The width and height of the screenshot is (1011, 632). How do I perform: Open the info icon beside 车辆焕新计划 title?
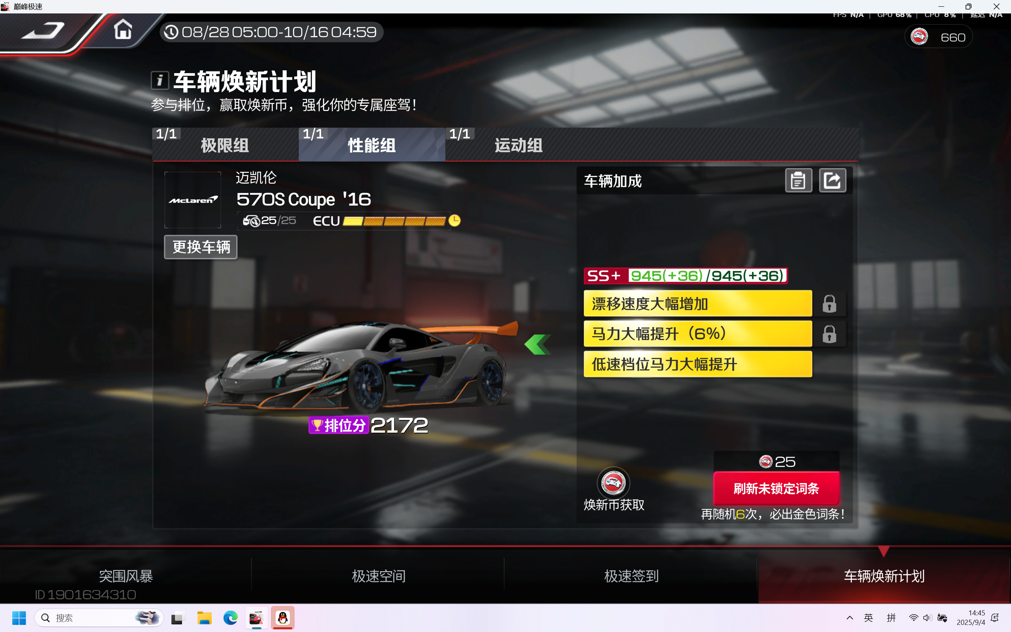tap(160, 80)
